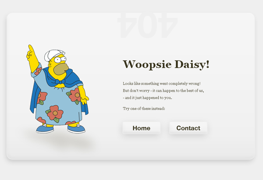This screenshot has width=263, height=180.
Task: Click the red flower near Homer's lowered hand
Action: click(74, 95)
